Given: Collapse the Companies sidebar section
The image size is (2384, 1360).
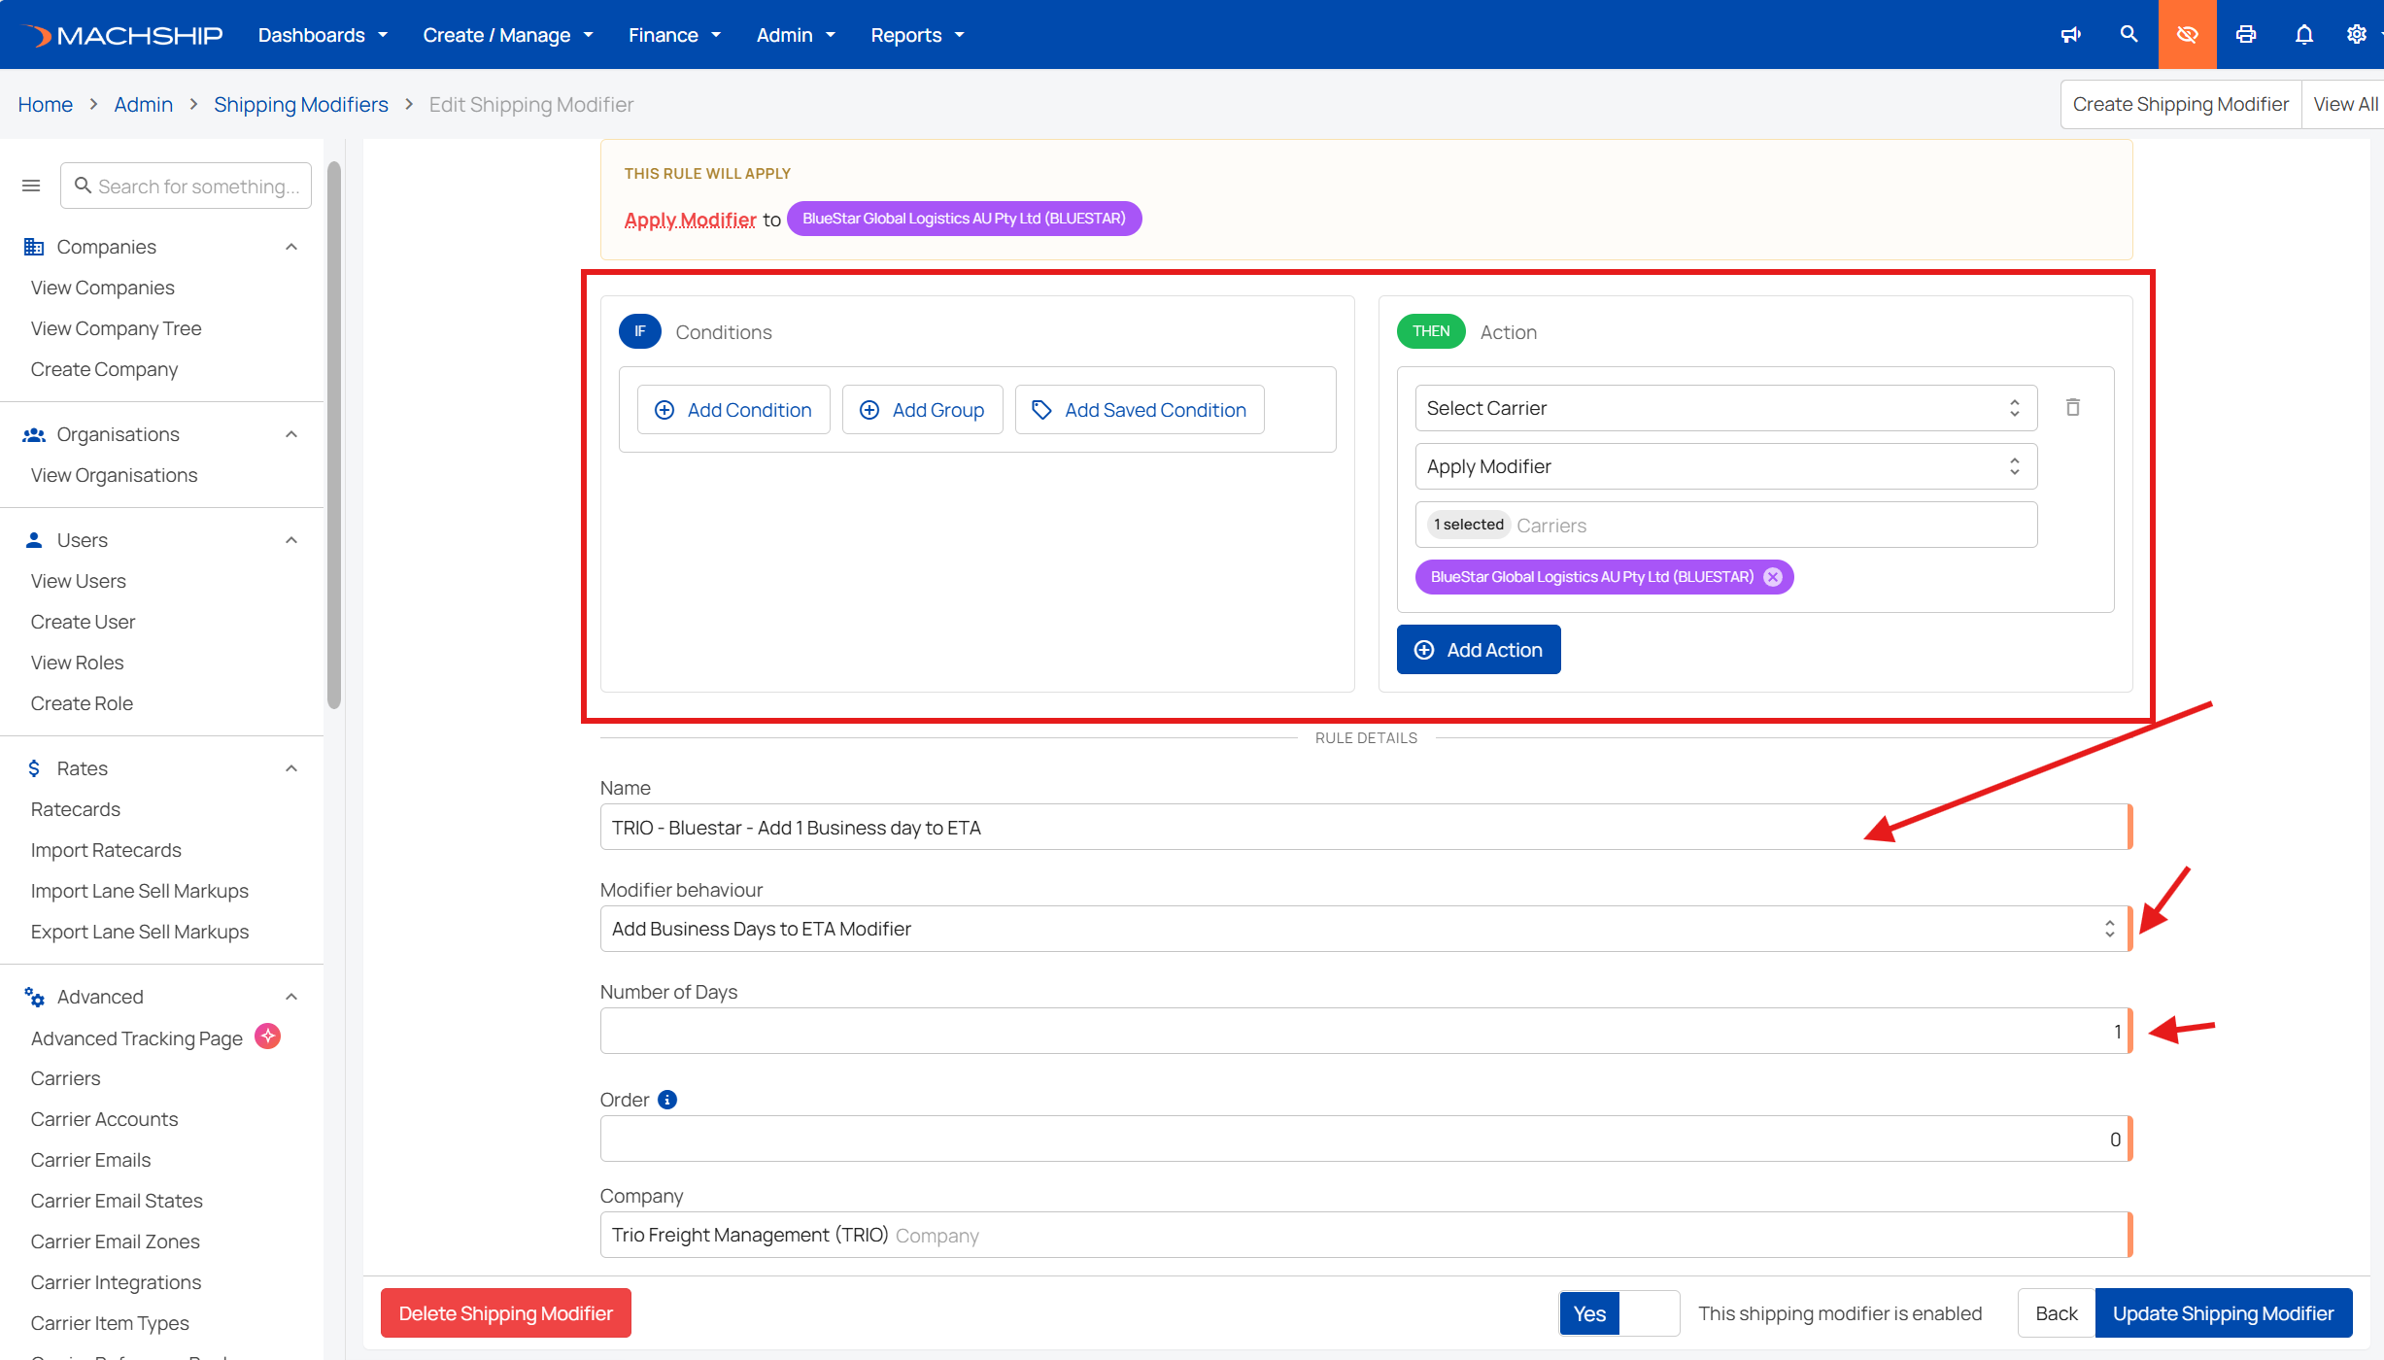Looking at the screenshot, I should [291, 247].
